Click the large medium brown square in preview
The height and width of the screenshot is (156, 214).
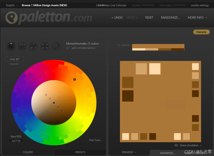(128, 82)
